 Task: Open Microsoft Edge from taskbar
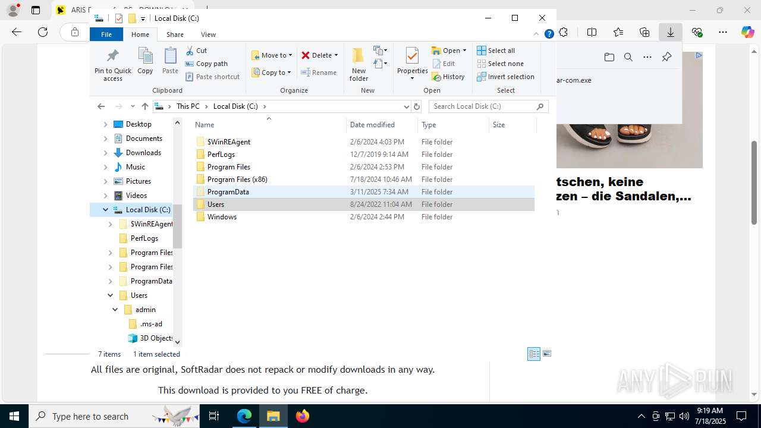(x=244, y=416)
